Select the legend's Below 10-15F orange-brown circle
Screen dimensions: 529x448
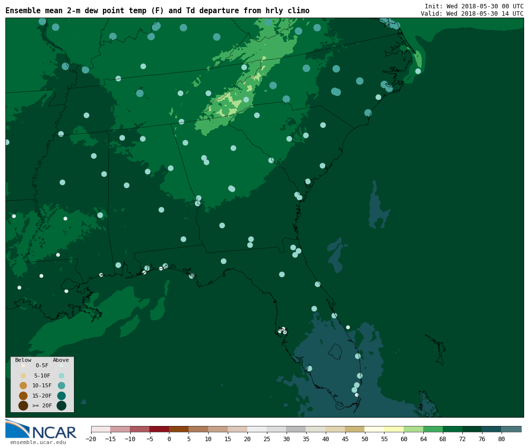[24, 386]
